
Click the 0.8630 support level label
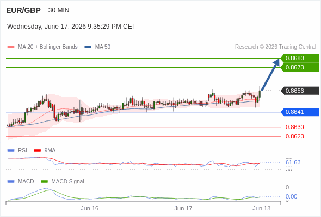pyautogui.click(x=294, y=127)
